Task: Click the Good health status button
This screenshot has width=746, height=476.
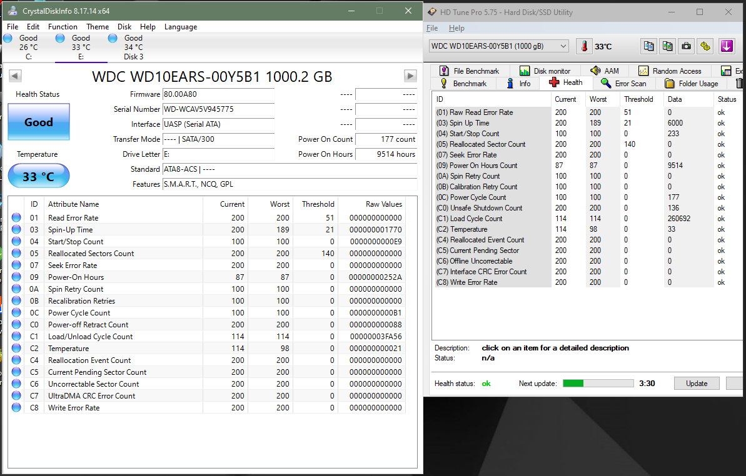Action: coord(39,122)
